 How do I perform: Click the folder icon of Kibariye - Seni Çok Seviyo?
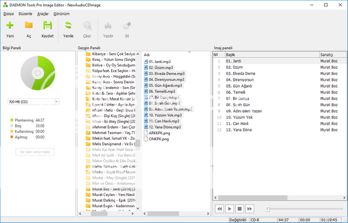click(x=88, y=54)
